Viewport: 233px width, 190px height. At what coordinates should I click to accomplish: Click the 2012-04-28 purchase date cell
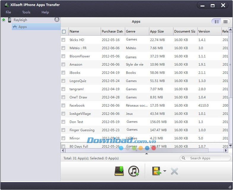tap(111, 97)
